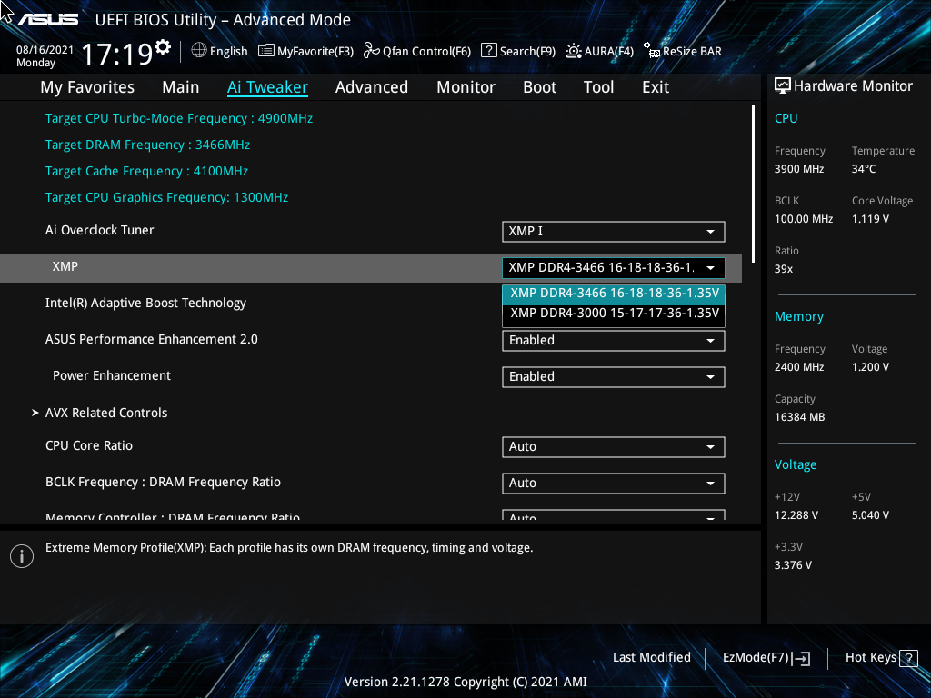Click the Hardware Monitor screen icon
Image resolution: width=931 pixels, height=698 pixels.
pos(783,86)
